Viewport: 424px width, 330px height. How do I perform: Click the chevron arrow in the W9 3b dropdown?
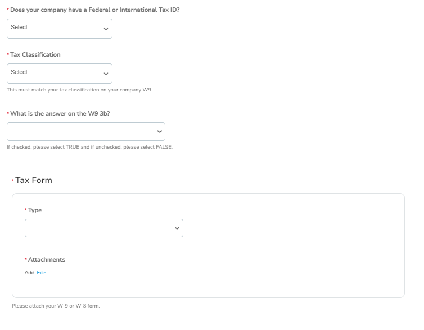click(159, 131)
